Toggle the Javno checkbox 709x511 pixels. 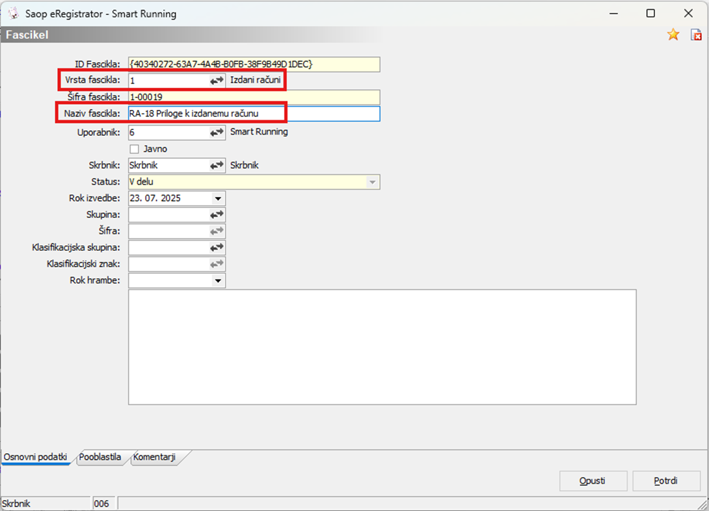point(134,149)
